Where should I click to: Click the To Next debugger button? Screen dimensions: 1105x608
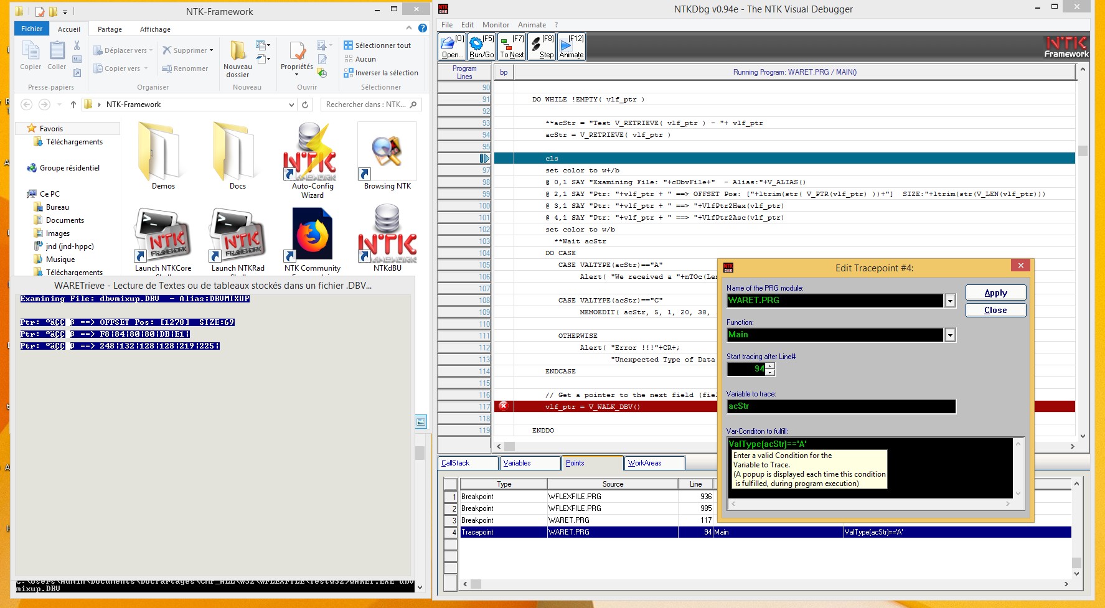click(512, 47)
